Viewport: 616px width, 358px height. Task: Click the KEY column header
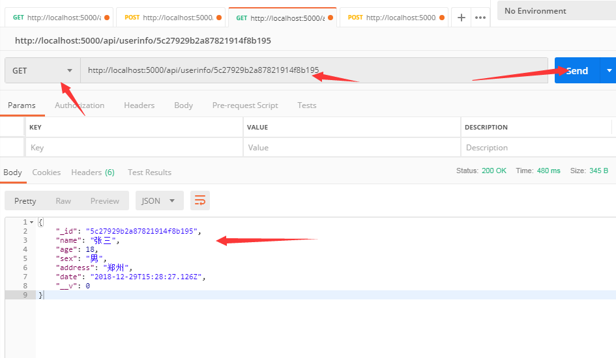coord(35,128)
